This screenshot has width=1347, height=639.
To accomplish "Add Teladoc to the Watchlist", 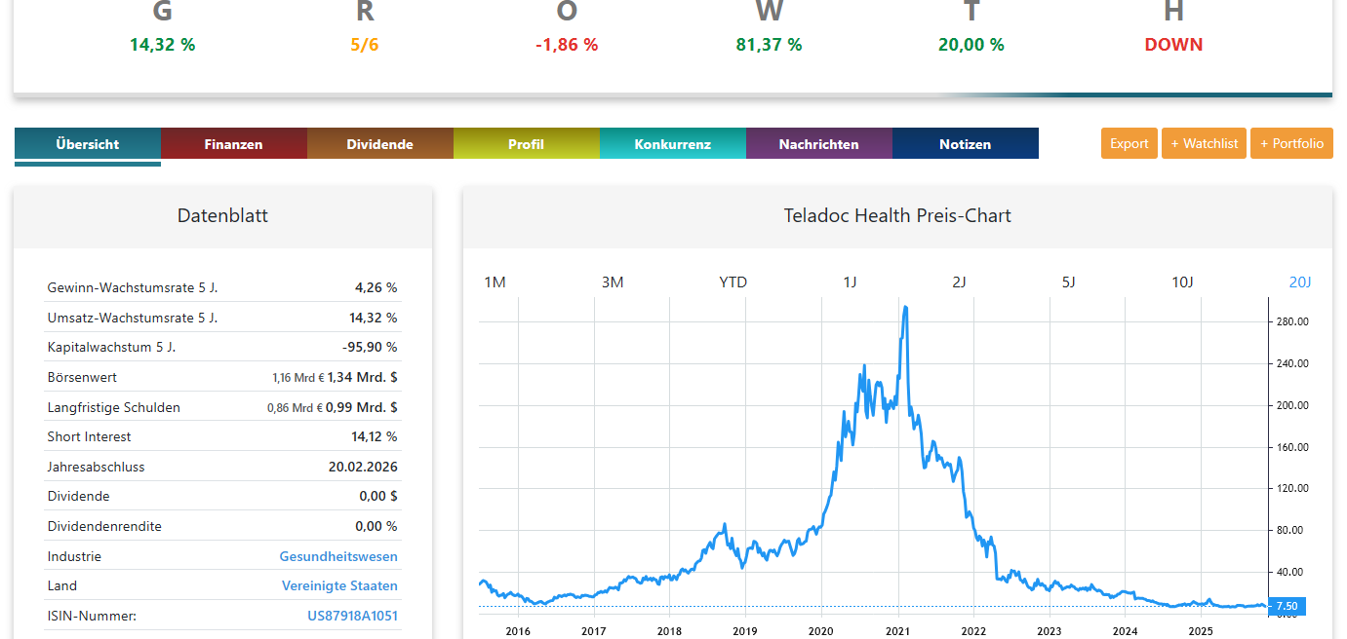I will (x=1204, y=143).
